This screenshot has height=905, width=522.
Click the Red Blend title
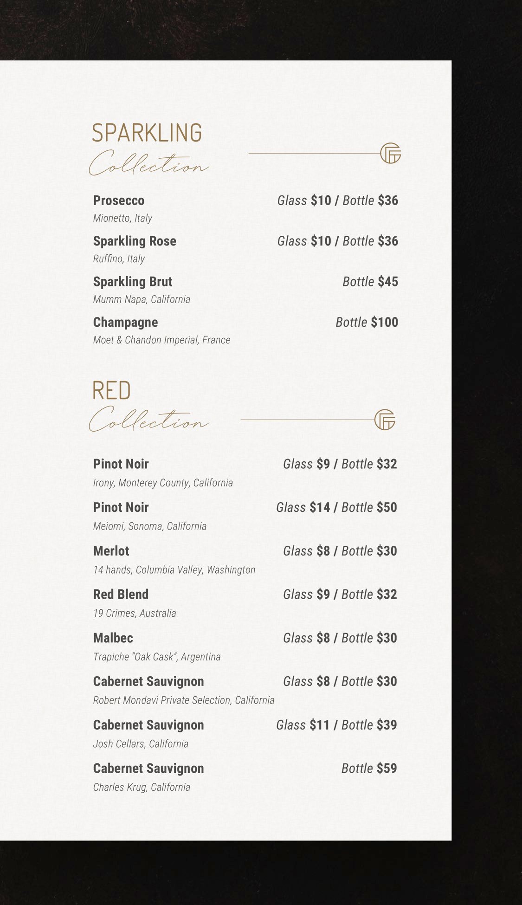(121, 595)
